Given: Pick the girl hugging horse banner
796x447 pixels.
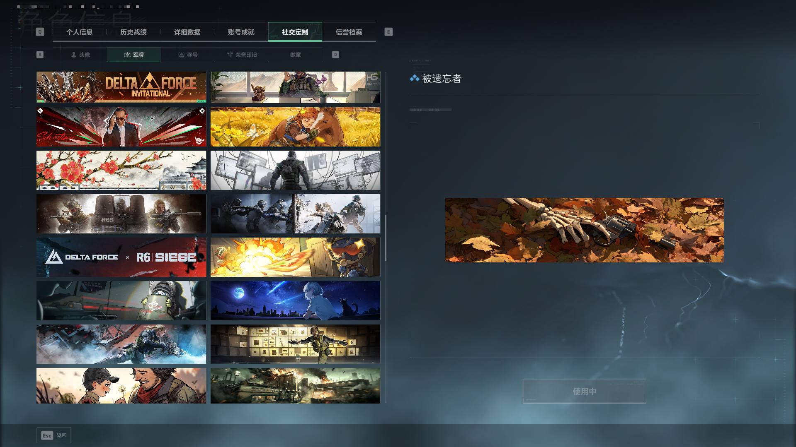Looking at the screenshot, I should tap(295, 127).
